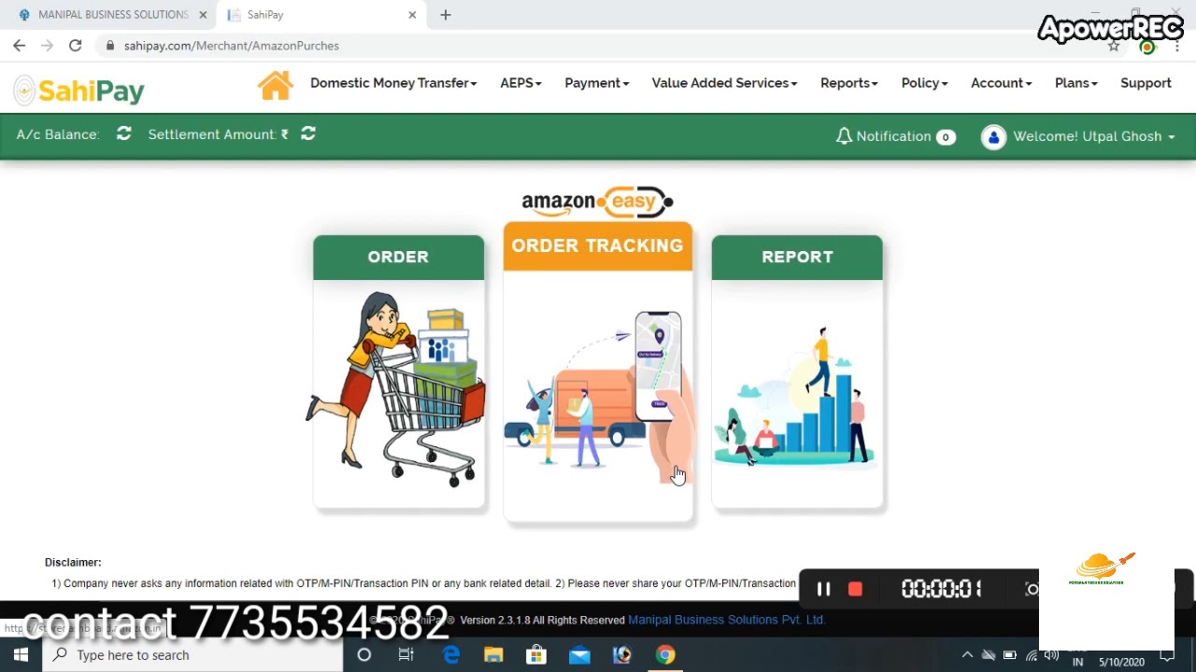Refresh the Settlement Amount

click(x=308, y=134)
